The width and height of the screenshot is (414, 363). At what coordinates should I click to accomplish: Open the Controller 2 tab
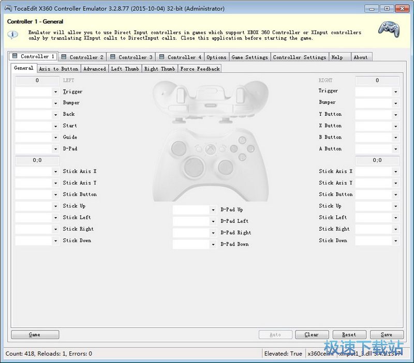pos(82,57)
